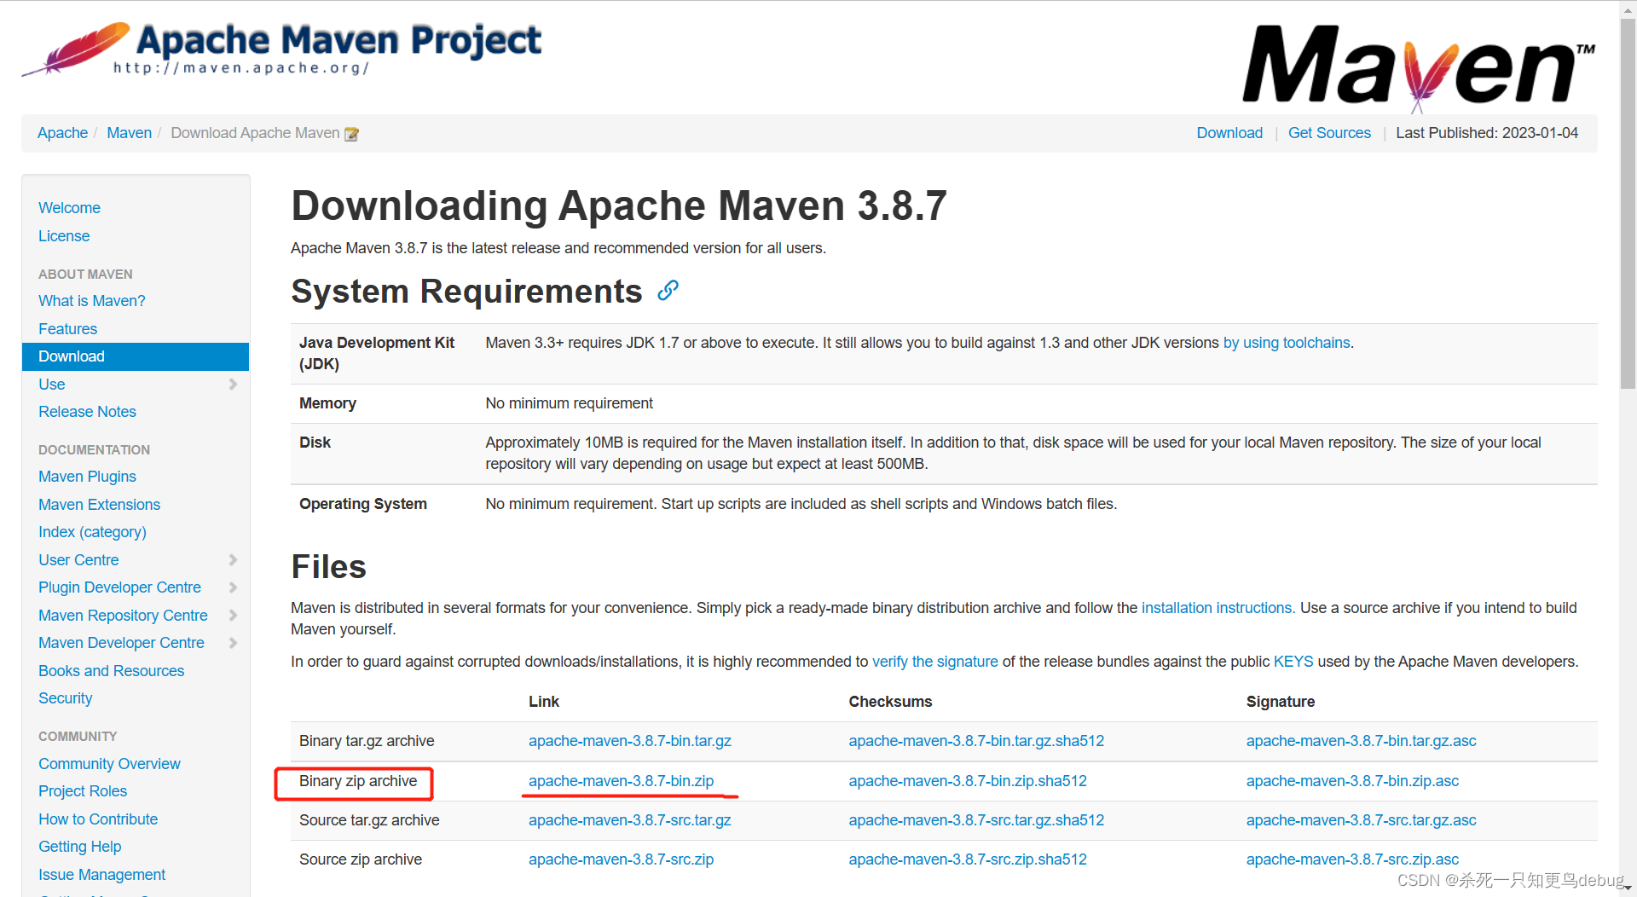Screen dimensions: 1637x897
Task: Open Release Notes in sidebar
Action: (87, 412)
